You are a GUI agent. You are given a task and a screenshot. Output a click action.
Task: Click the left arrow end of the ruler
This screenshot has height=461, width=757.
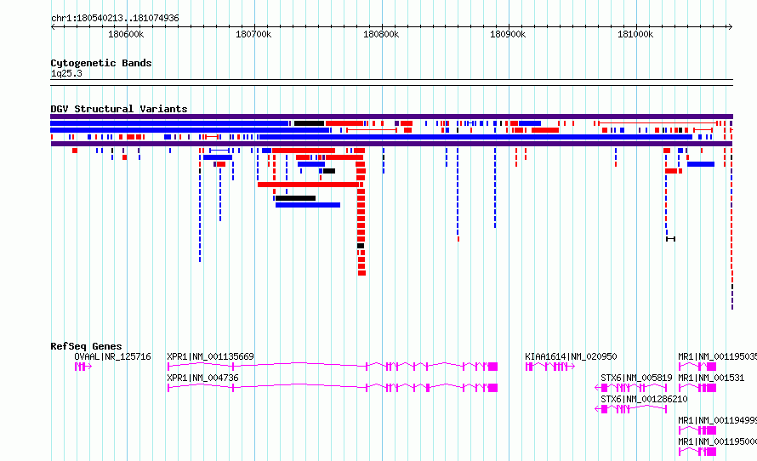53,27
